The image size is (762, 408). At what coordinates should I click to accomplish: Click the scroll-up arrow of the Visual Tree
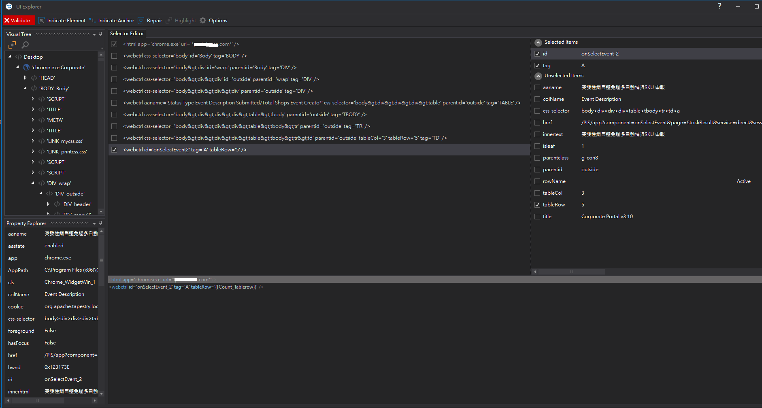(101, 54)
